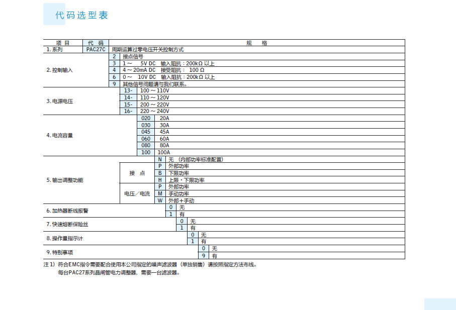Click the 9.特别事项 row label
This screenshot has width=456, height=310.
click(60, 252)
